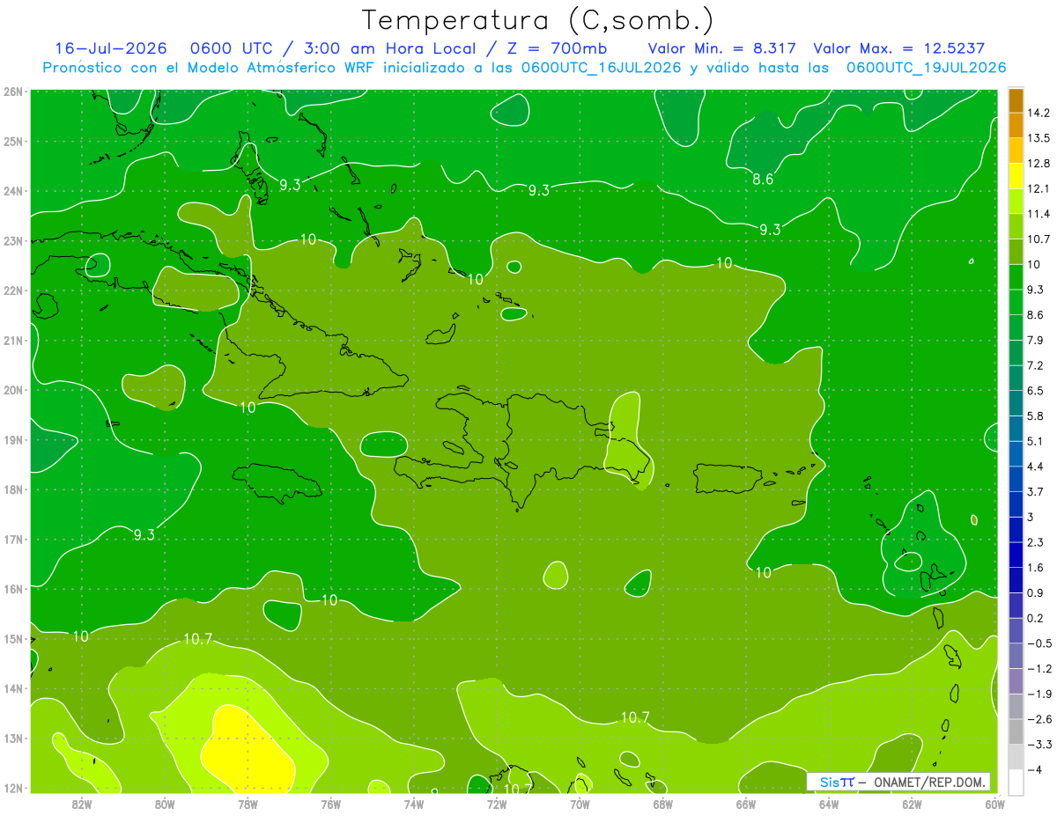Click the '13.5' color legend value

coord(1038,138)
